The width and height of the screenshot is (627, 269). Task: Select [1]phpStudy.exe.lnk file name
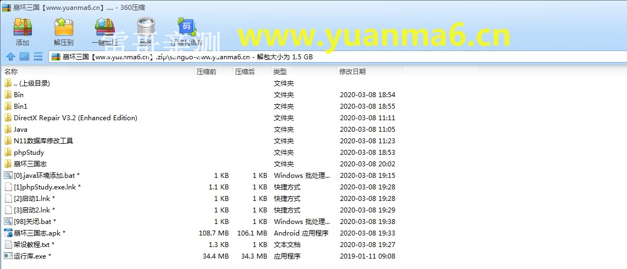47,187
